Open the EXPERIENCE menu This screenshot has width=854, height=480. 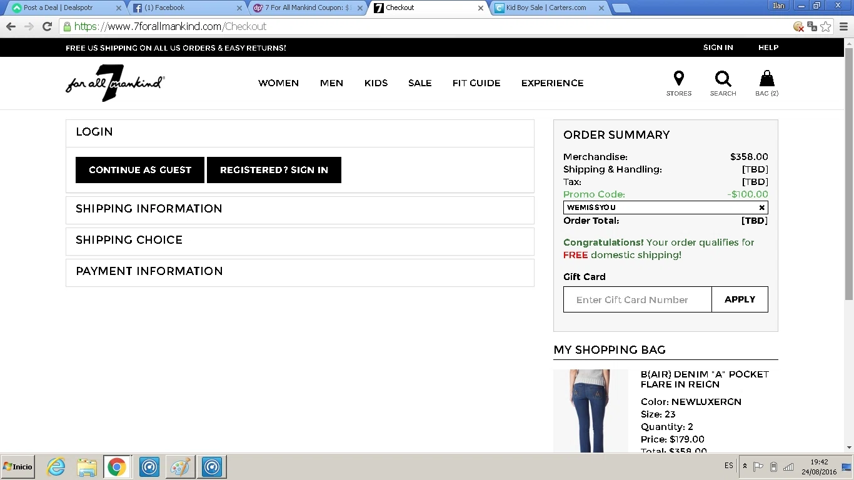[552, 83]
